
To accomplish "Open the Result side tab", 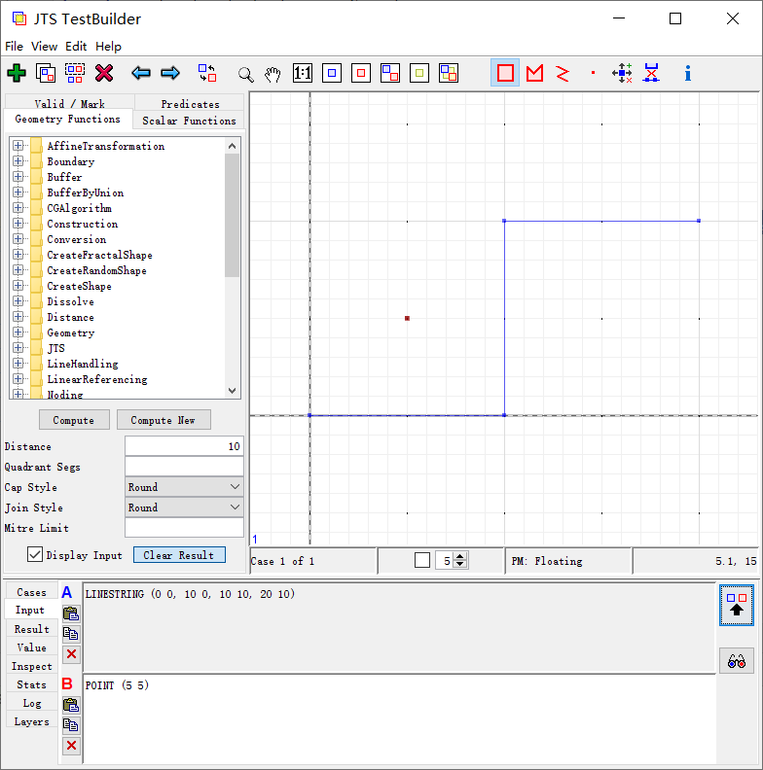I will pyautogui.click(x=31, y=629).
